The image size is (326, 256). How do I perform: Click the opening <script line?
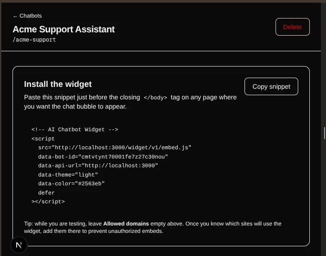pyautogui.click(x=43, y=139)
